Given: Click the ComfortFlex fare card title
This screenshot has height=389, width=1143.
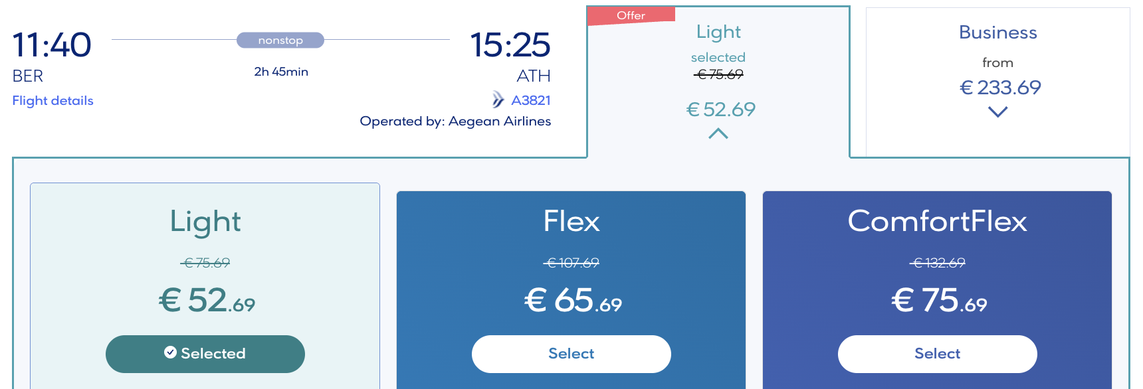Looking at the screenshot, I should click(937, 221).
